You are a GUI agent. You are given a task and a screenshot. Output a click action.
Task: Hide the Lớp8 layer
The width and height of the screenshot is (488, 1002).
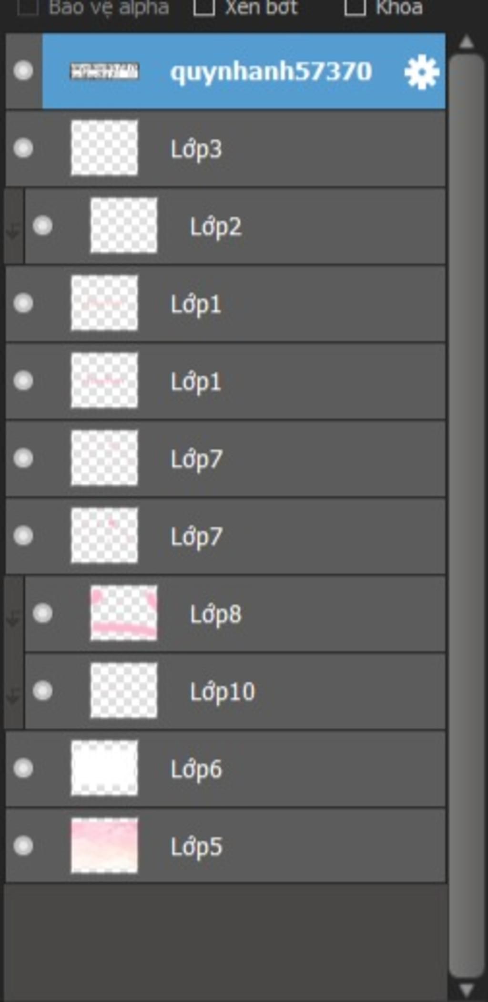(x=42, y=613)
